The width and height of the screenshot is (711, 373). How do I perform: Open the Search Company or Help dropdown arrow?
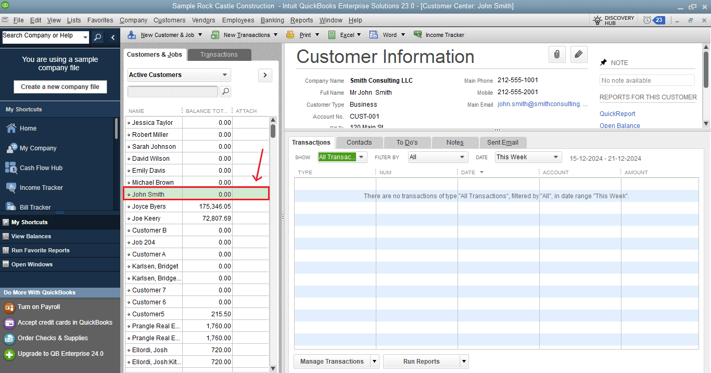click(85, 37)
